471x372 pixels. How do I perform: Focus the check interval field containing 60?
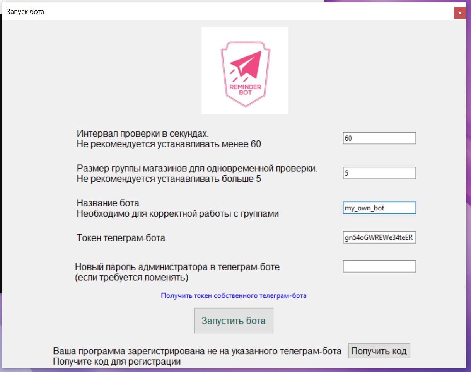coord(379,138)
